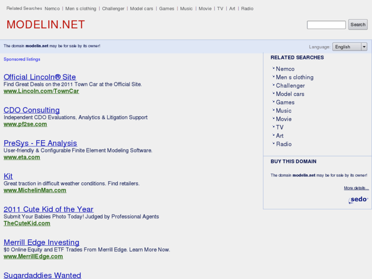Visit the www.MichelinMan.com URL link
This screenshot has height=279, width=372.
pyautogui.click(x=35, y=190)
